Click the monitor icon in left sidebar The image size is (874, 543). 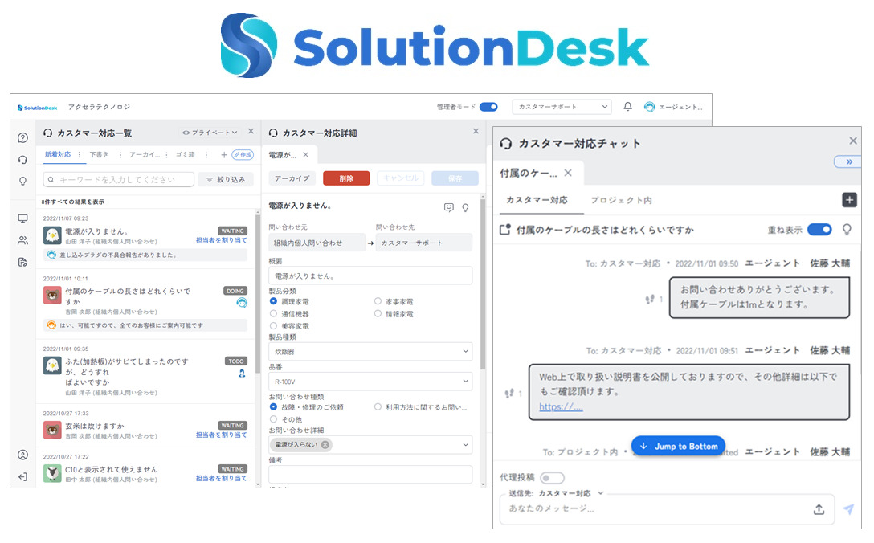22,218
